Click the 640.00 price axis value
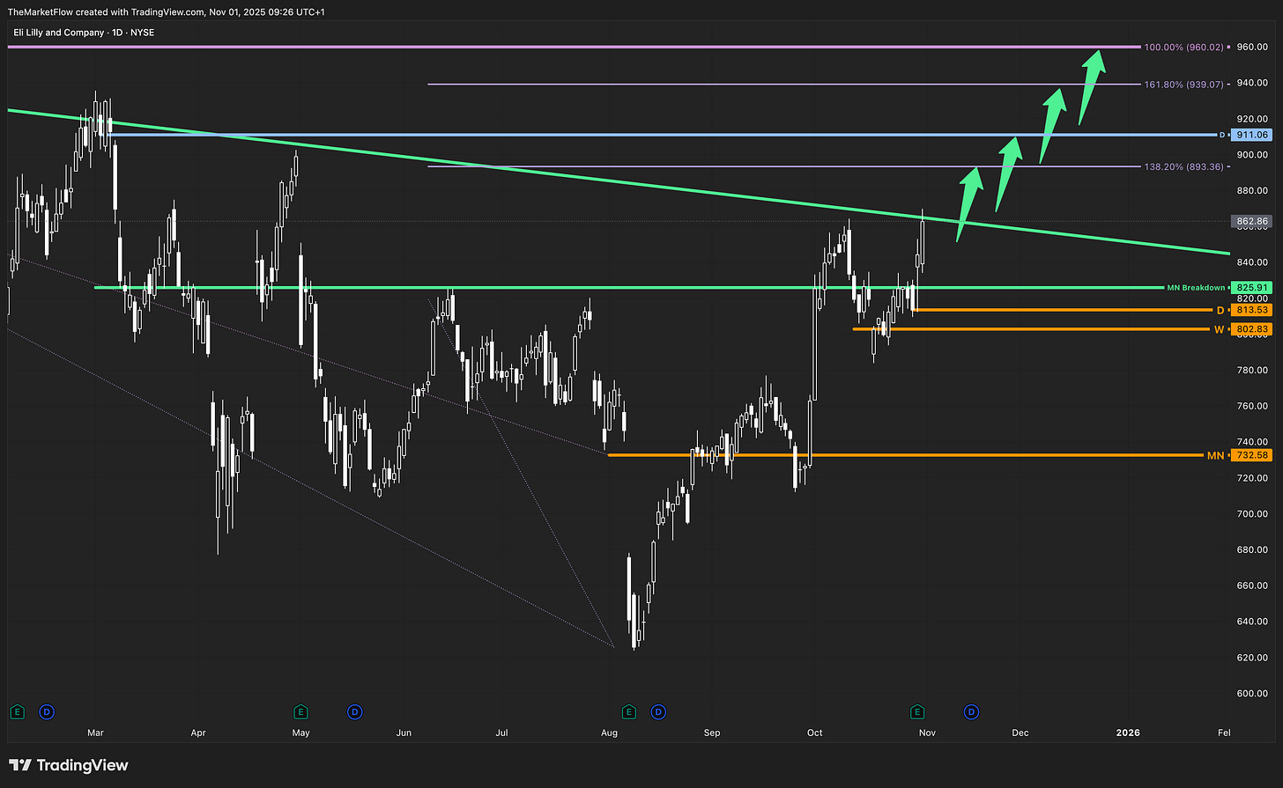 [x=1252, y=622]
